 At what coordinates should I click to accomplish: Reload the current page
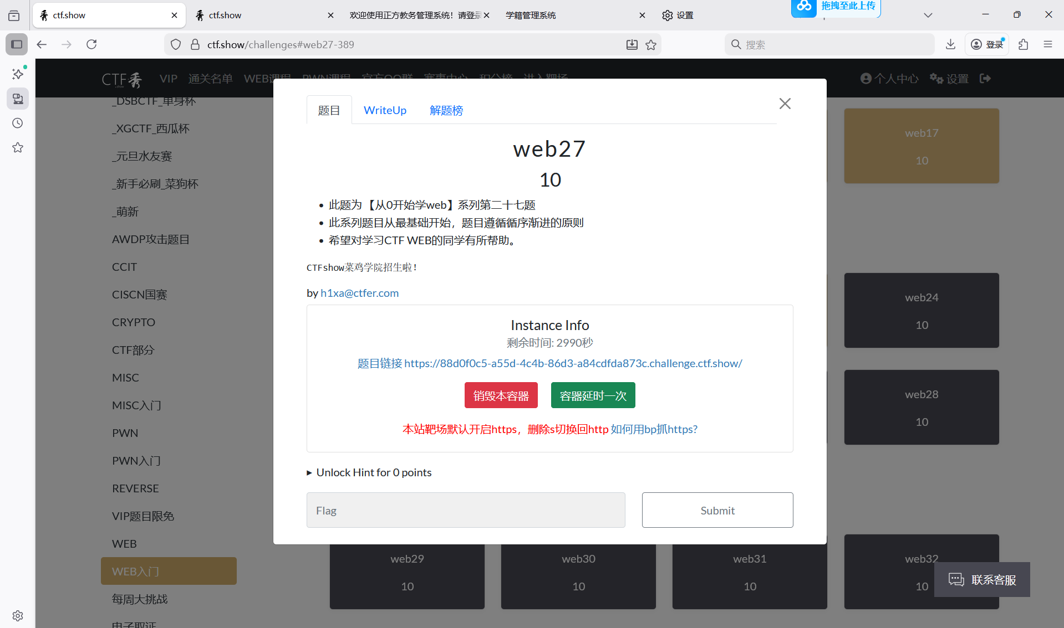91,44
